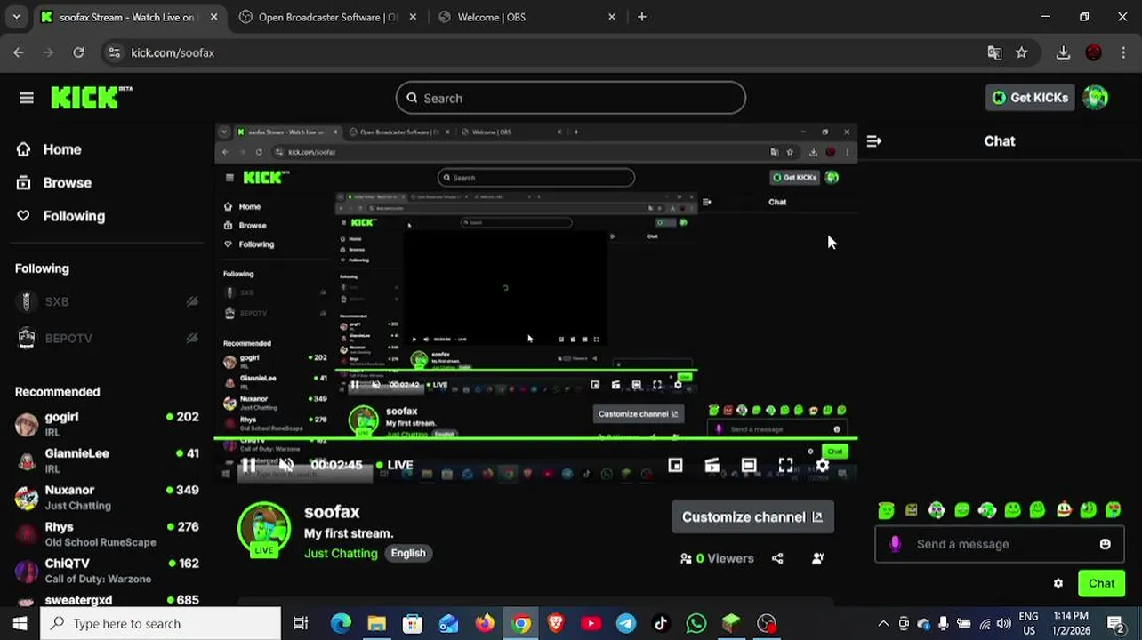Open chat settings gear near Chat button
This screenshot has width=1142, height=640.
pyautogui.click(x=1058, y=583)
